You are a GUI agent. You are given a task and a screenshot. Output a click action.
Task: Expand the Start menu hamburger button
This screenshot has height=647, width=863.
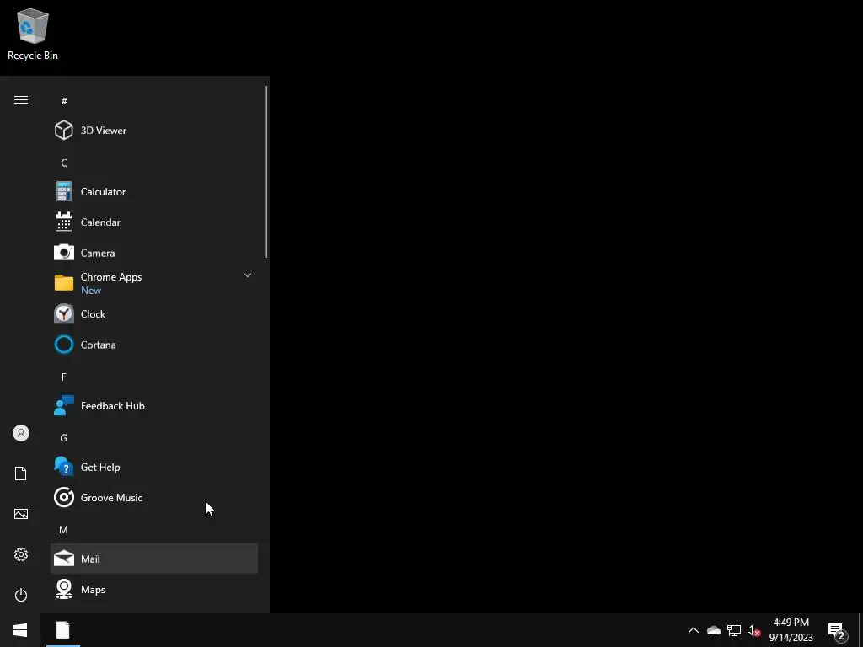pos(21,99)
